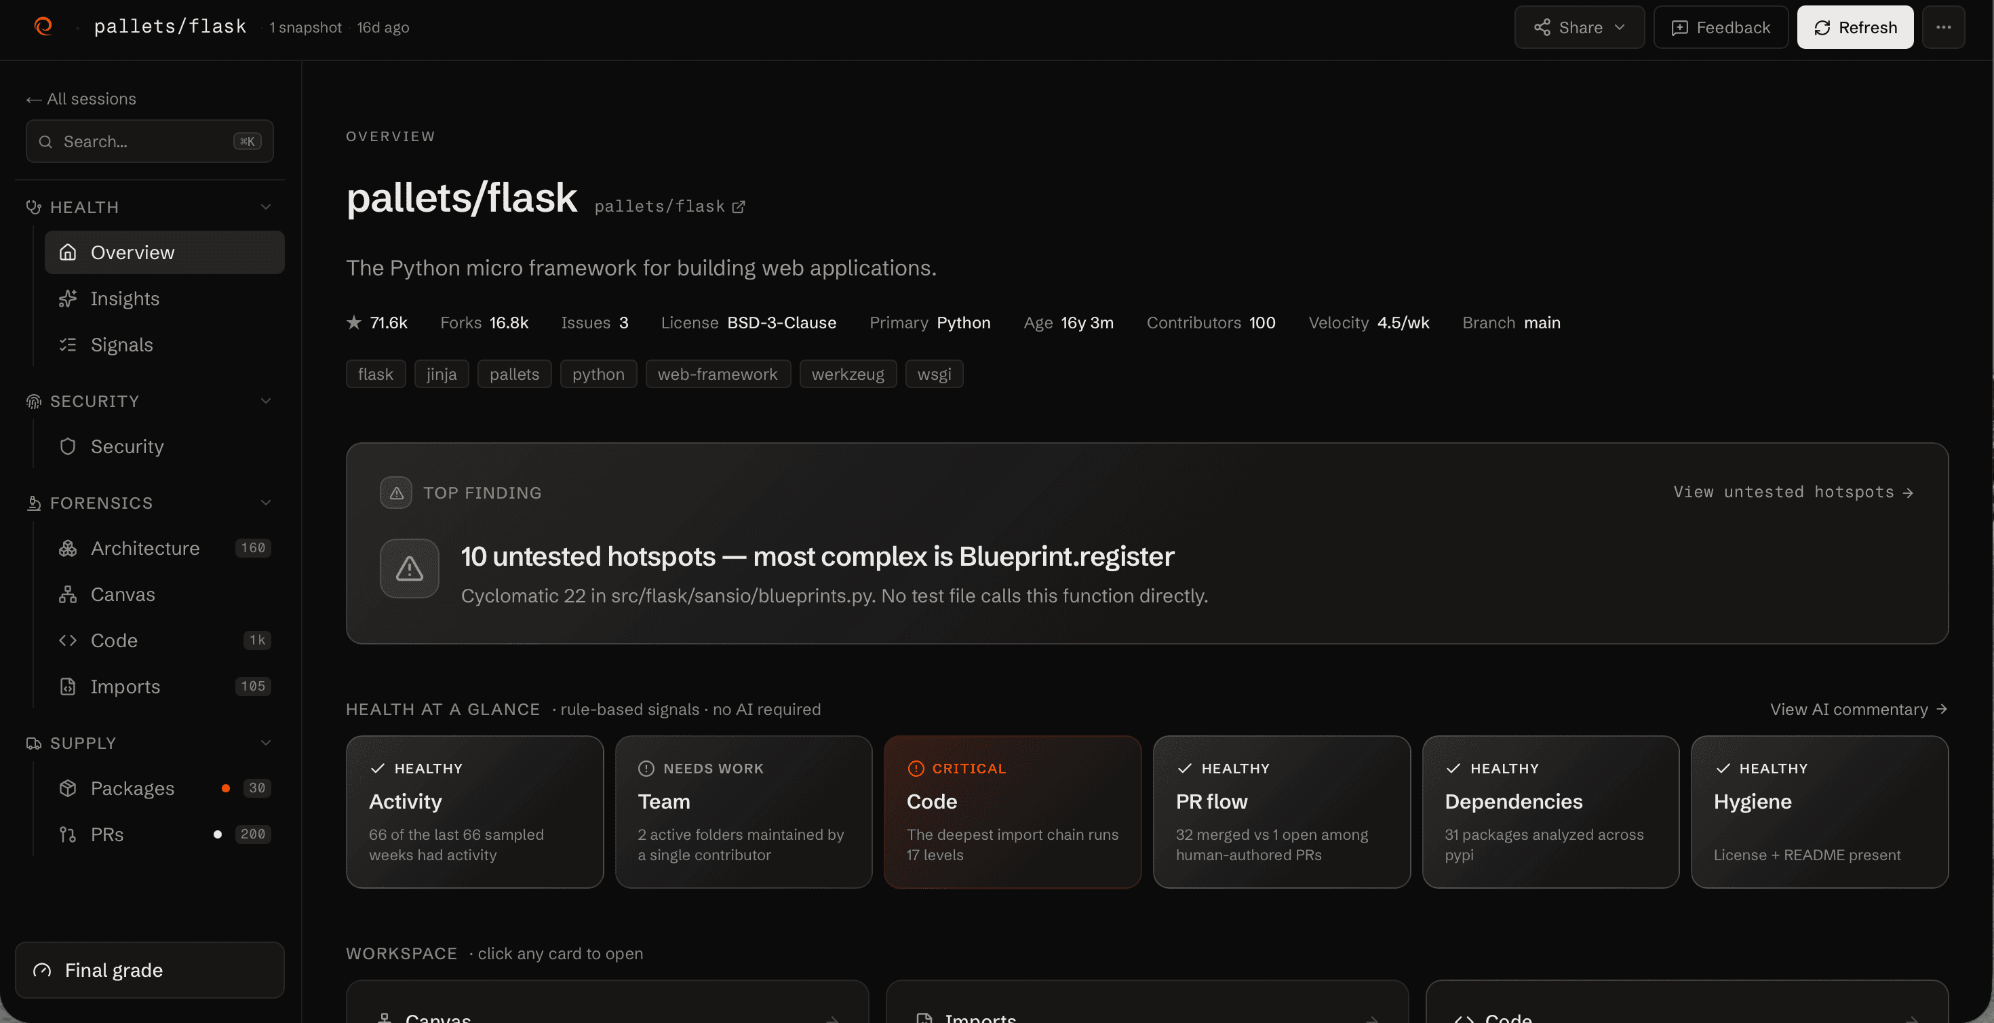Click the Architecture blocks icon
Image resolution: width=1994 pixels, height=1023 pixels.
pyautogui.click(x=68, y=547)
